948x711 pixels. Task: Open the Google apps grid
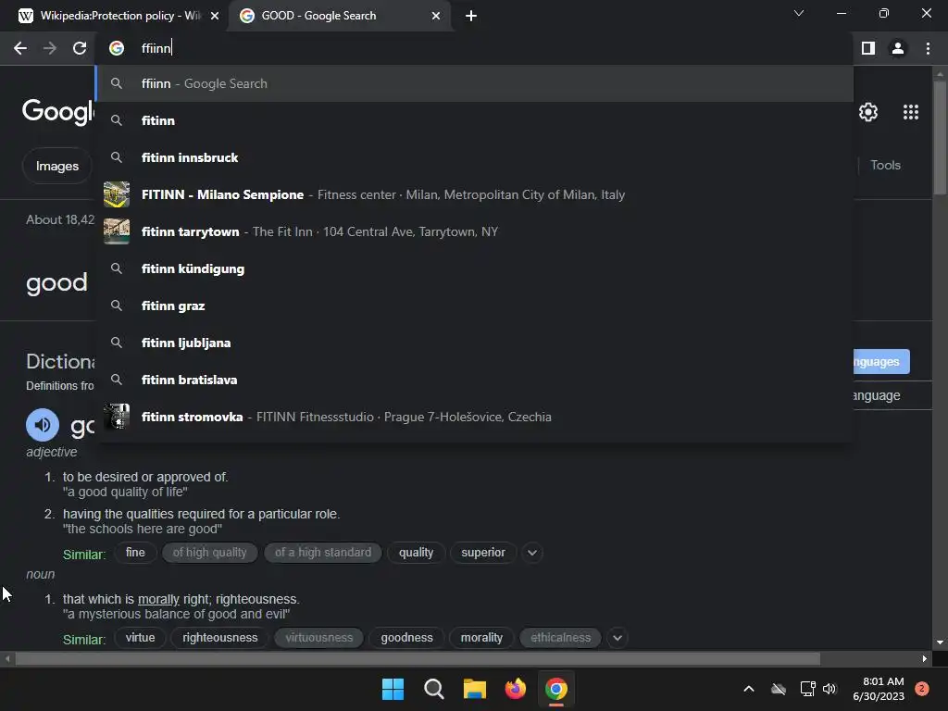coord(911,112)
